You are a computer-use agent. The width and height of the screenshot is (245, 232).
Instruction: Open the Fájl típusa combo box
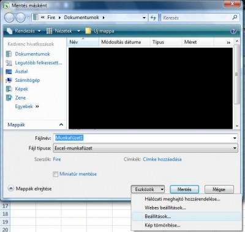tap(145, 148)
